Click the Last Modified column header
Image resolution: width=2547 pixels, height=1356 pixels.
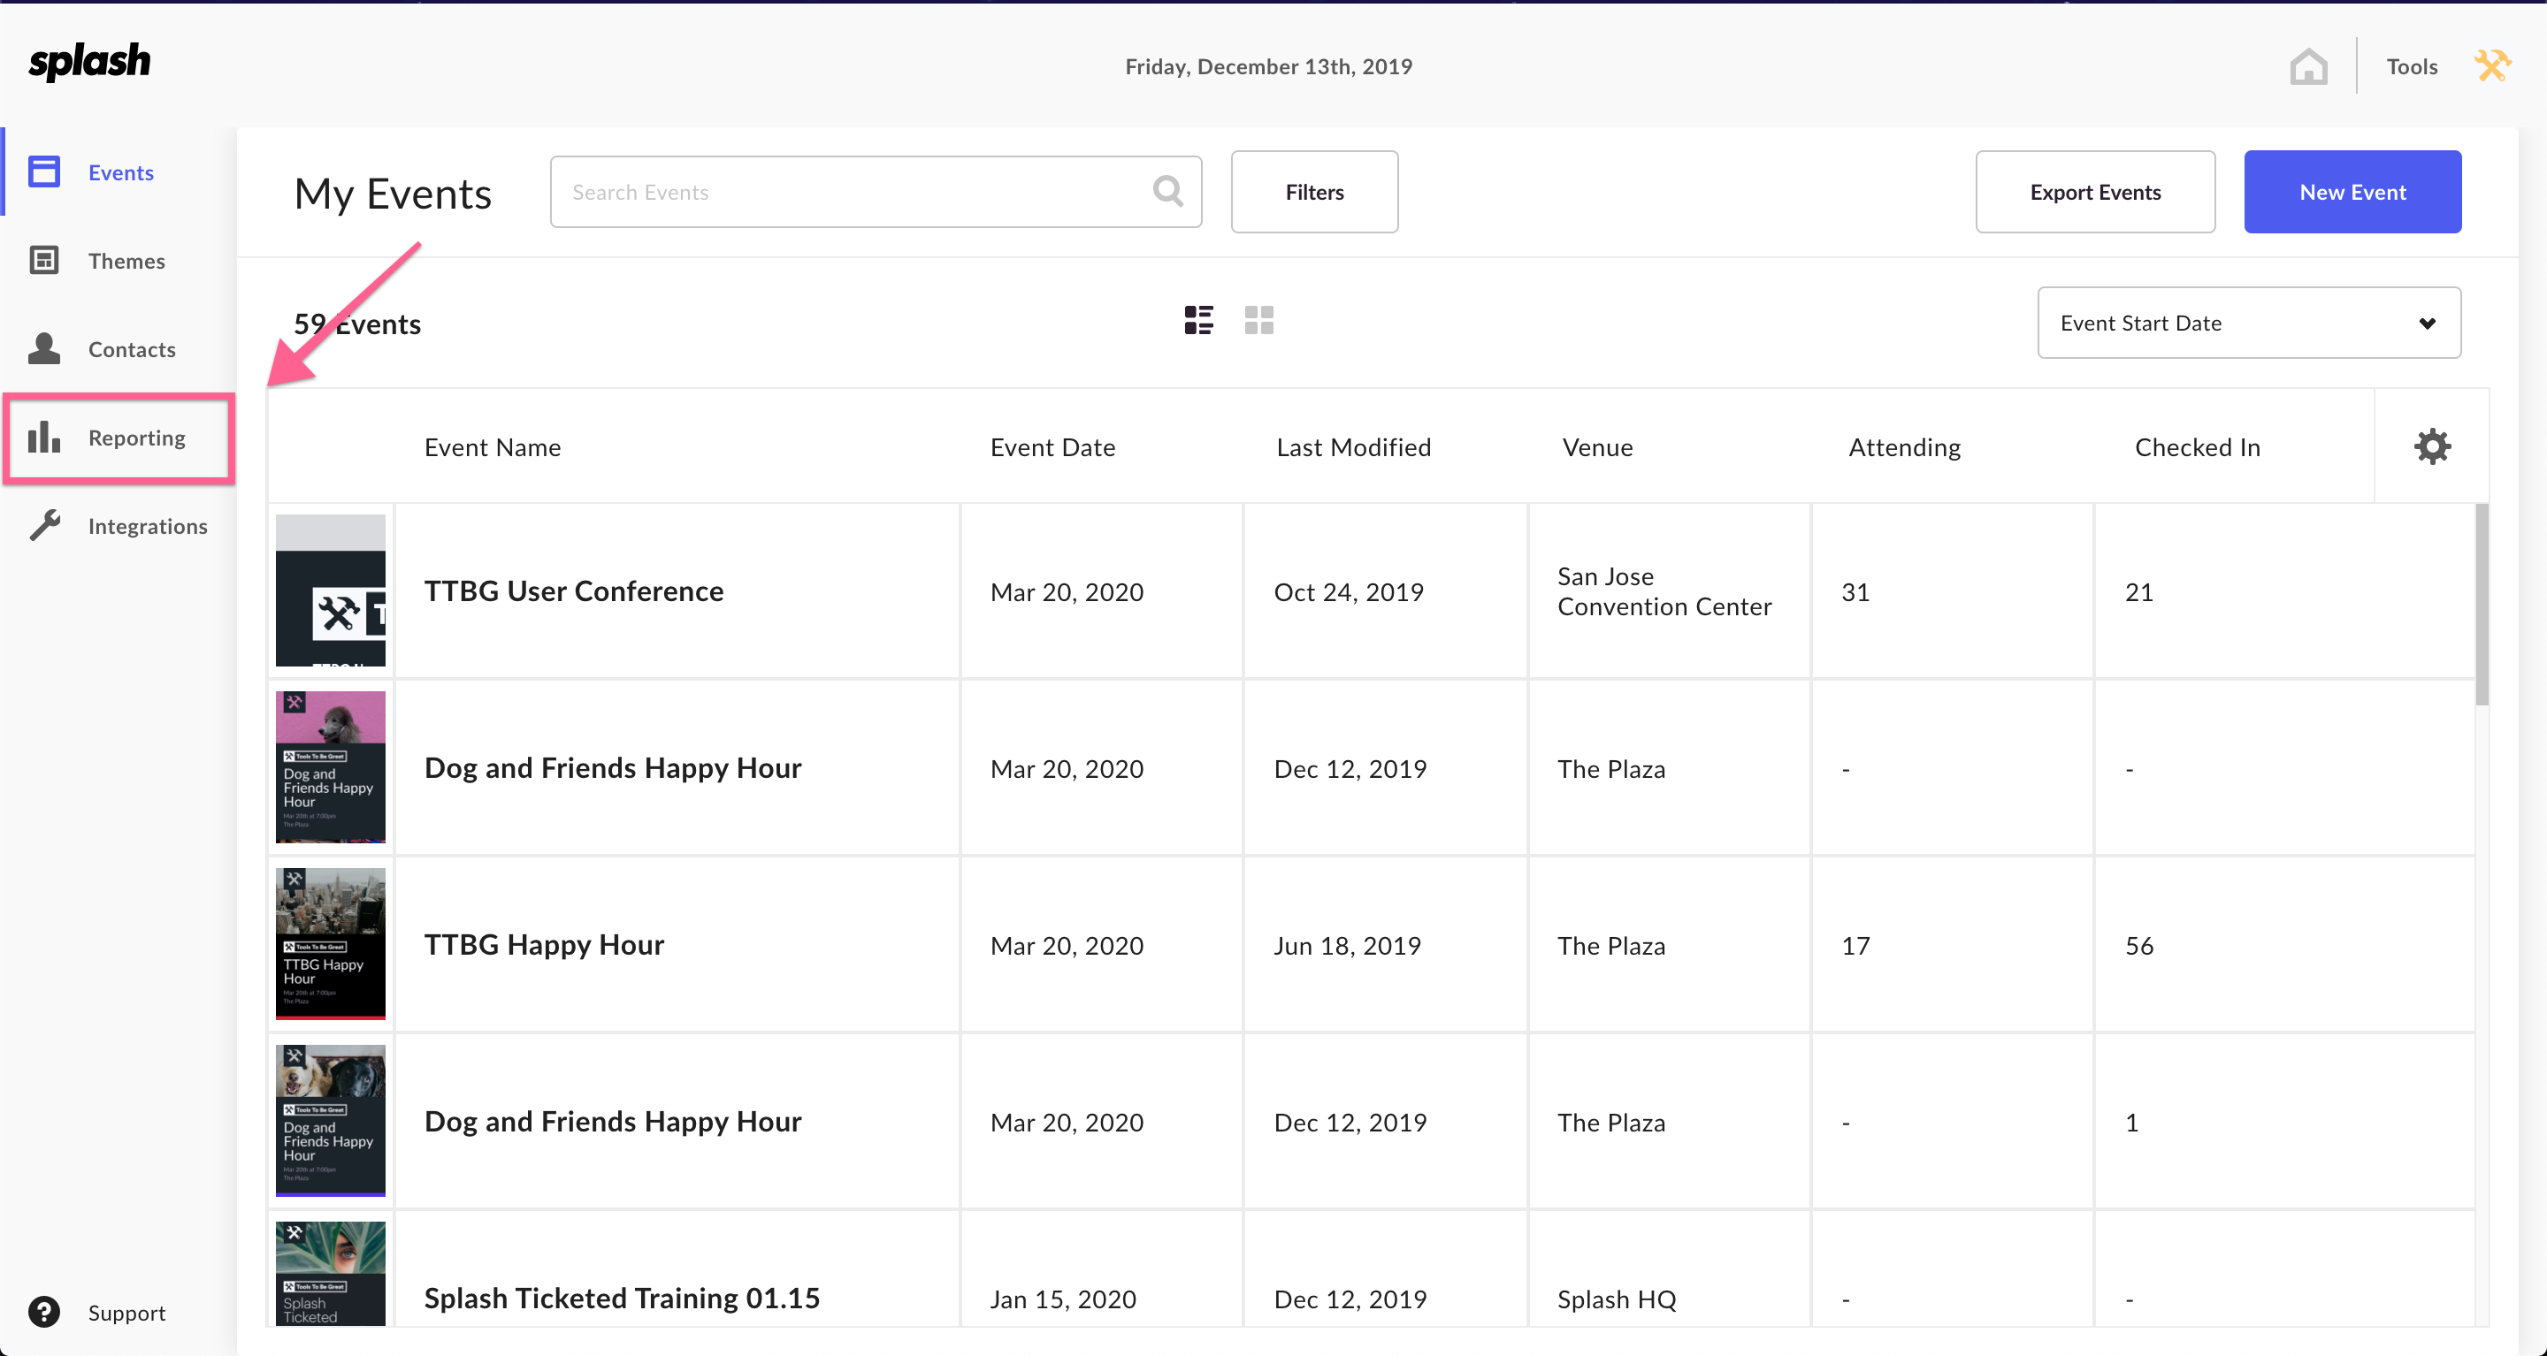pos(1352,447)
